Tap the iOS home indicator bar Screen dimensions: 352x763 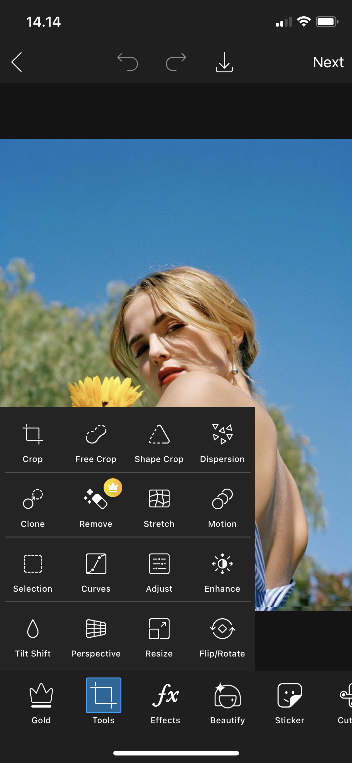(x=176, y=753)
